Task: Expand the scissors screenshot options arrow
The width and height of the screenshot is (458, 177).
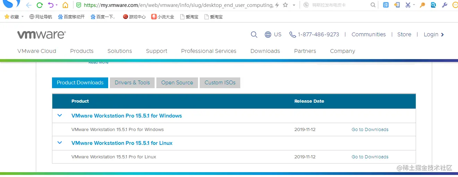Action: pyautogui.click(x=414, y=5)
